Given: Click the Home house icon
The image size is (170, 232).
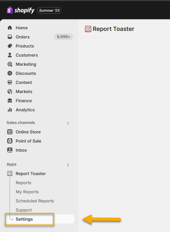Looking at the screenshot, I should click(10, 28).
